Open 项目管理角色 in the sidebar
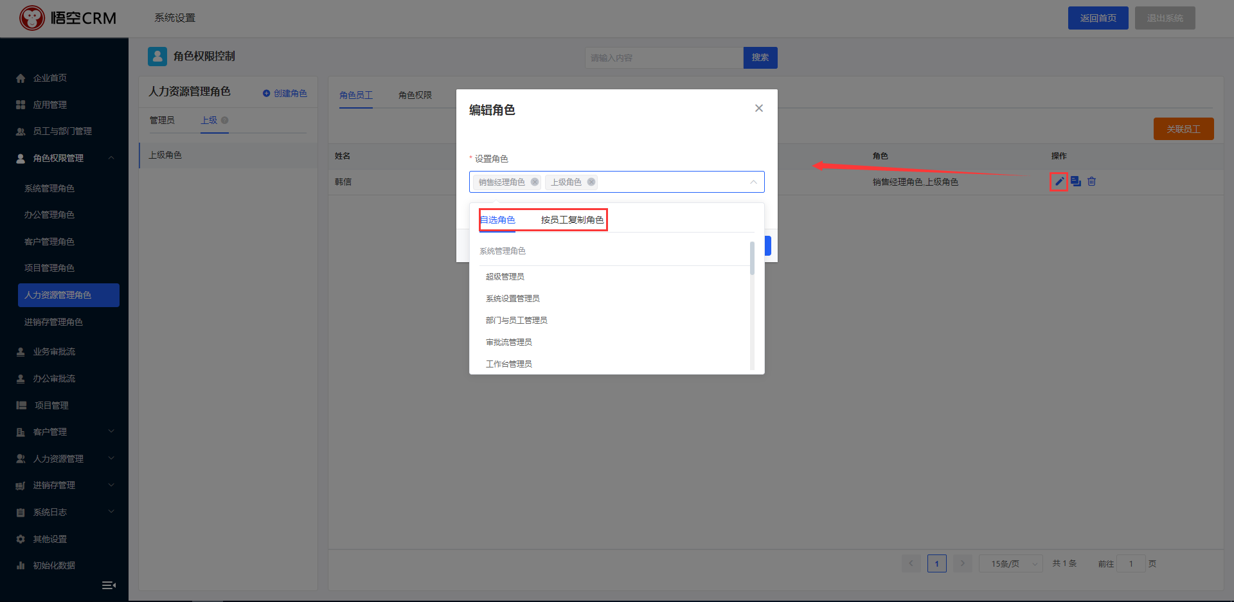Viewport: 1234px width, 602px height. click(x=49, y=268)
